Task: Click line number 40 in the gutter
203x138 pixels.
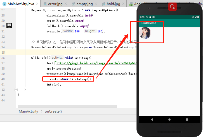Action: pyautogui.click(x=3, y=79)
